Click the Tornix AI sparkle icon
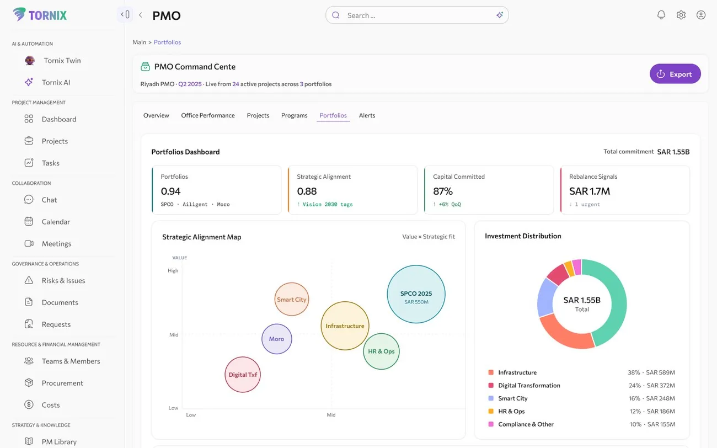This screenshot has height=448, width=717. [29, 82]
